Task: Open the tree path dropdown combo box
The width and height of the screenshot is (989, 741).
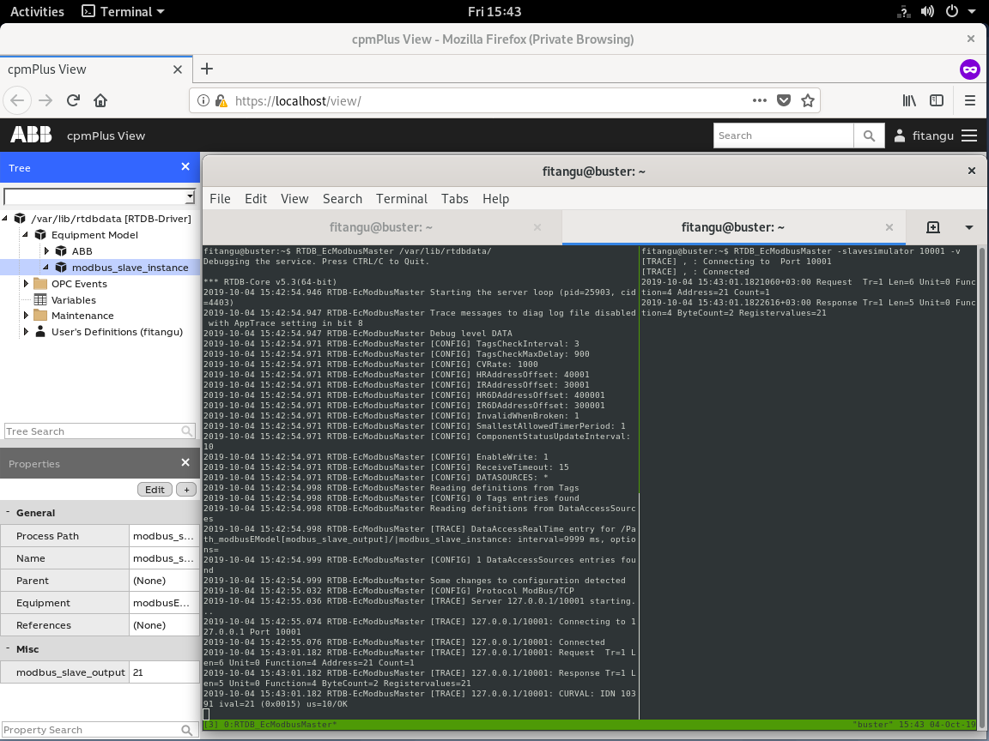Action: coord(190,196)
